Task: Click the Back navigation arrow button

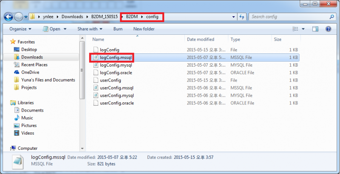Action: click(9, 17)
